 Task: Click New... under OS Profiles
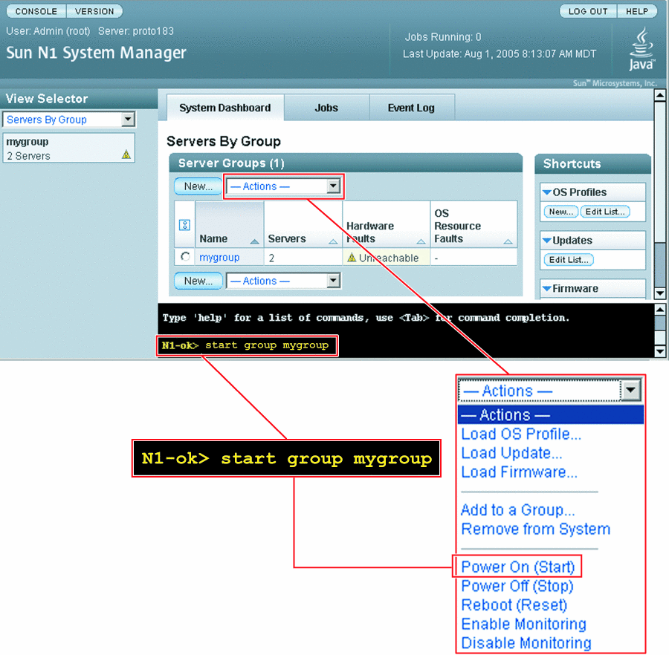(560, 212)
